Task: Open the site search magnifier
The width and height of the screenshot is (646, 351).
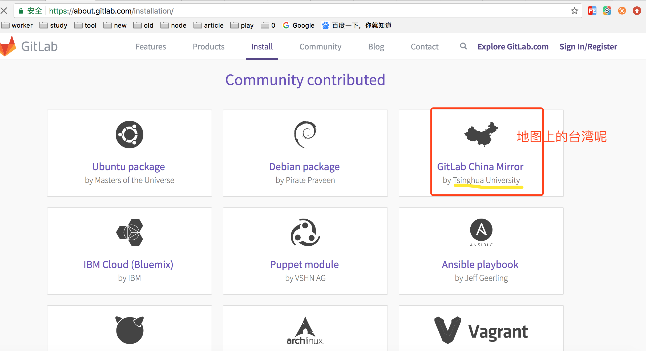Action: pyautogui.click(x=463, y=46)
